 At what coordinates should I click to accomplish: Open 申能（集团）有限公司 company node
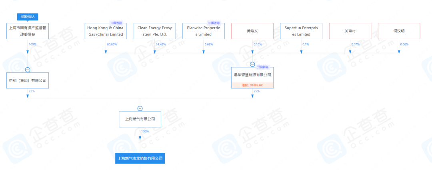pyautogui.click(x=28, y=80)
